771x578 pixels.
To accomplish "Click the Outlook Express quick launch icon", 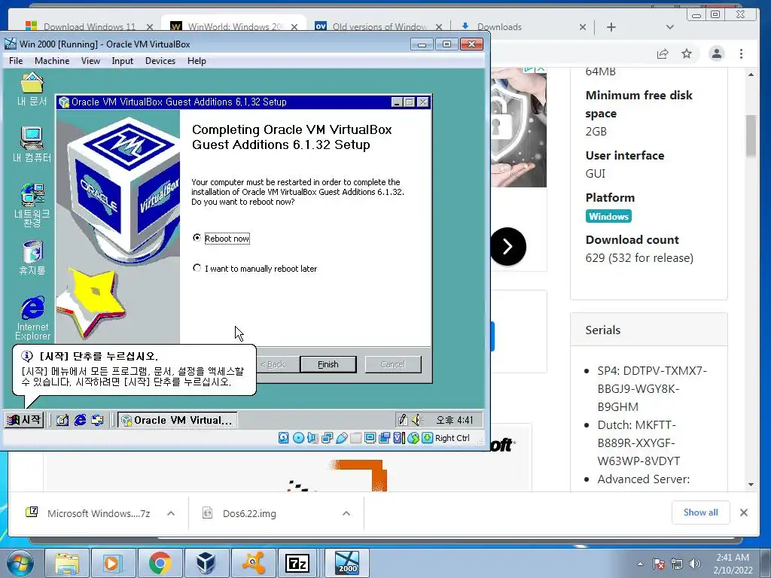I will tap(97, 420).
